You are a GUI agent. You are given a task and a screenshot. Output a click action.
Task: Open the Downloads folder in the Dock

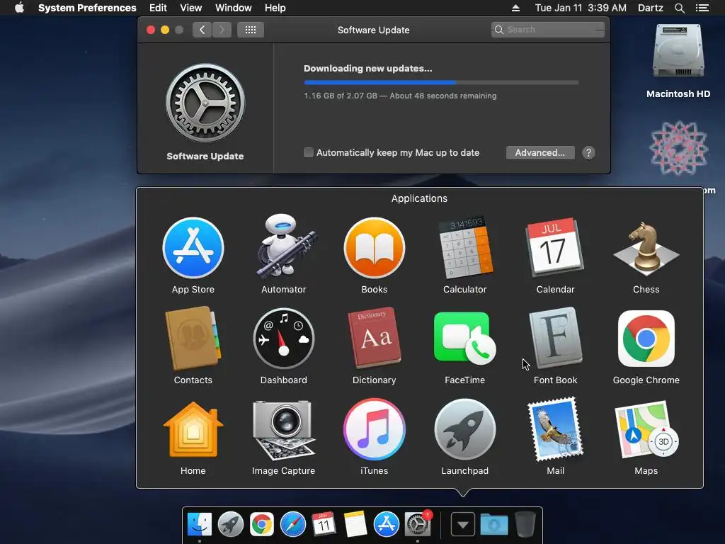(493, 525)
